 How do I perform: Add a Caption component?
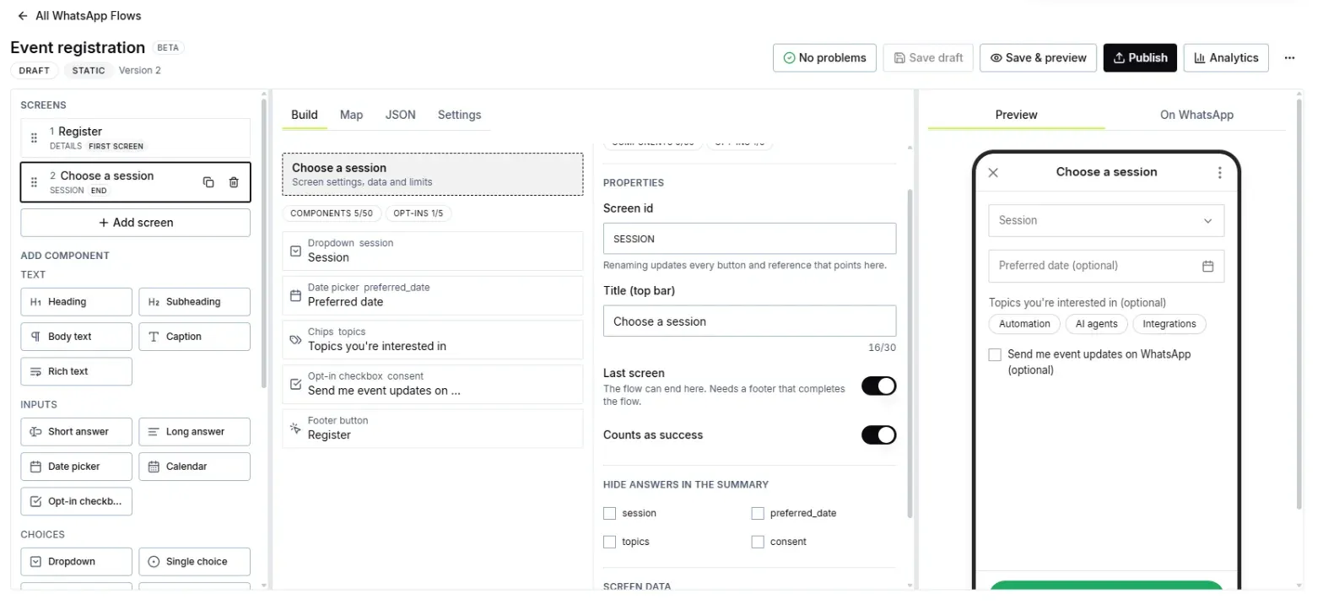(x=194, y=337)
